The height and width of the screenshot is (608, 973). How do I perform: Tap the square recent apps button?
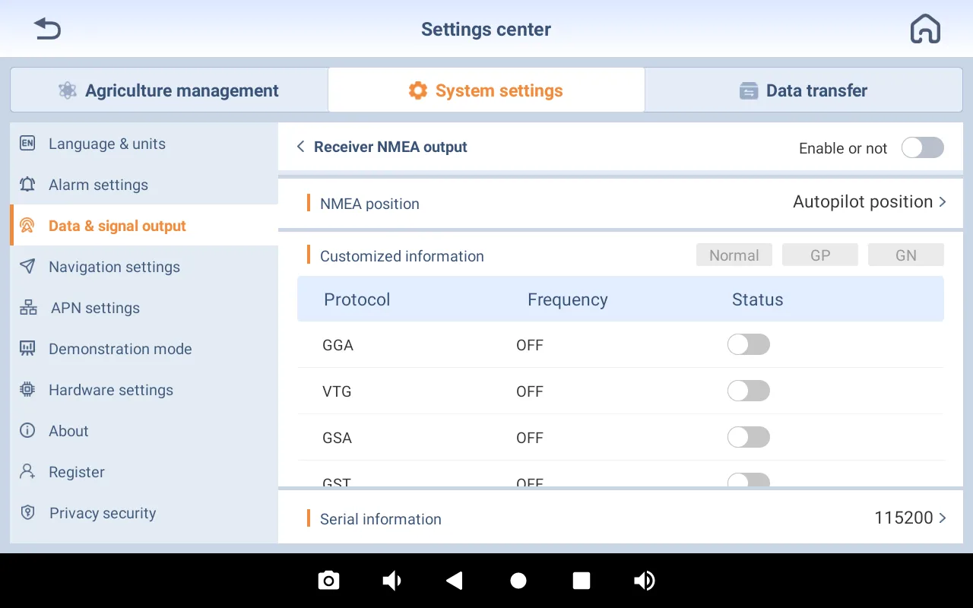582,581
